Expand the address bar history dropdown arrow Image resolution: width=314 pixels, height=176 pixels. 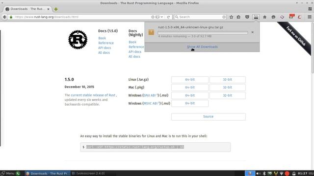point(161,17)
